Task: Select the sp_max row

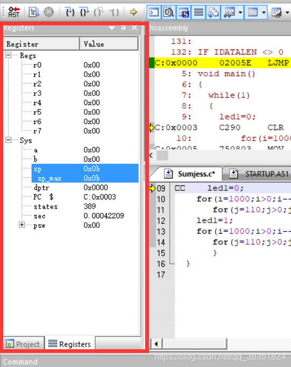Action: tap(85, 178)
